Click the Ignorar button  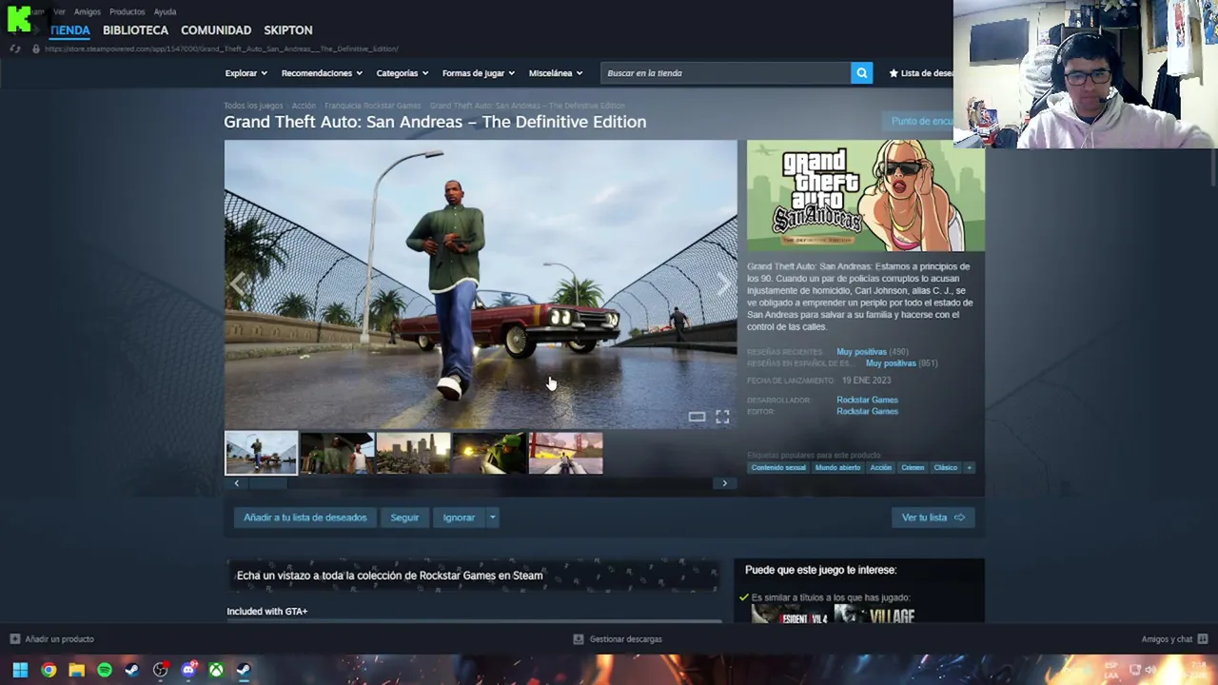(459, 518)
